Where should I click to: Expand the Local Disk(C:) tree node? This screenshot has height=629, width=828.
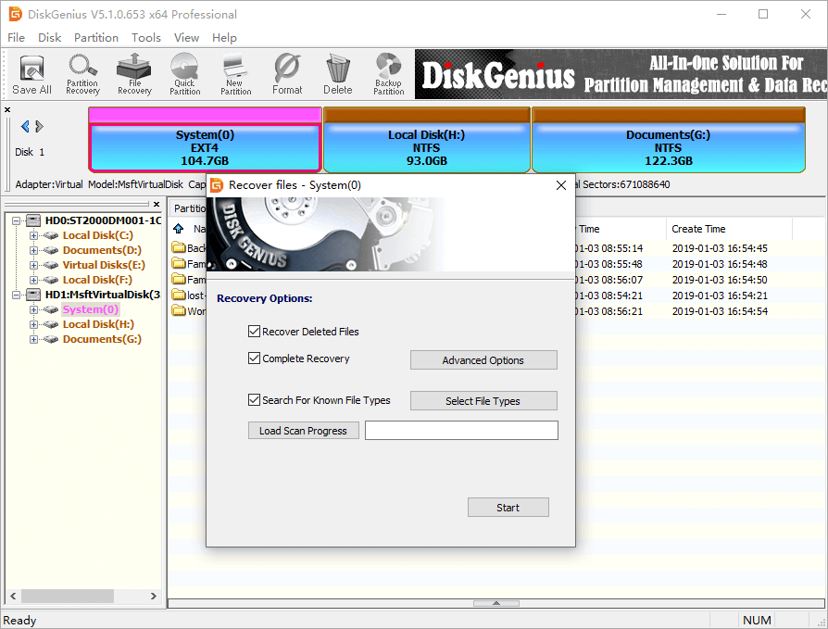click(34, 235)
